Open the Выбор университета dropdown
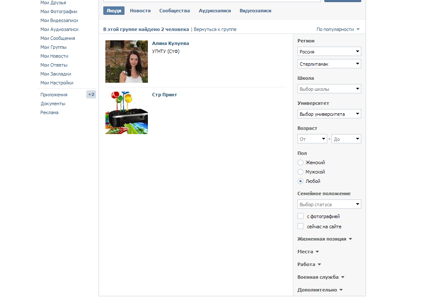Image resolution: width=425 pixels, height=297 pixels. pos(329,114)
